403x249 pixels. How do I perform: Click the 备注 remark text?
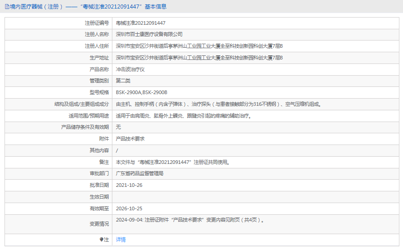(x=173, y=163)
